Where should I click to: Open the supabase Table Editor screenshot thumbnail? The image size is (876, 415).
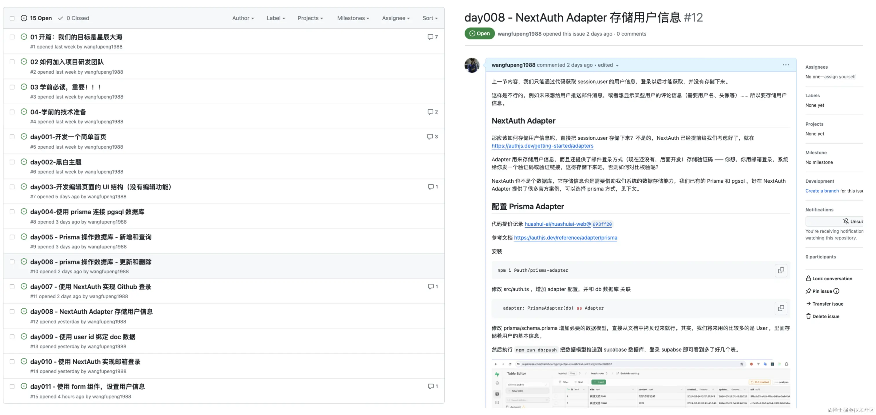coord(641,384)
